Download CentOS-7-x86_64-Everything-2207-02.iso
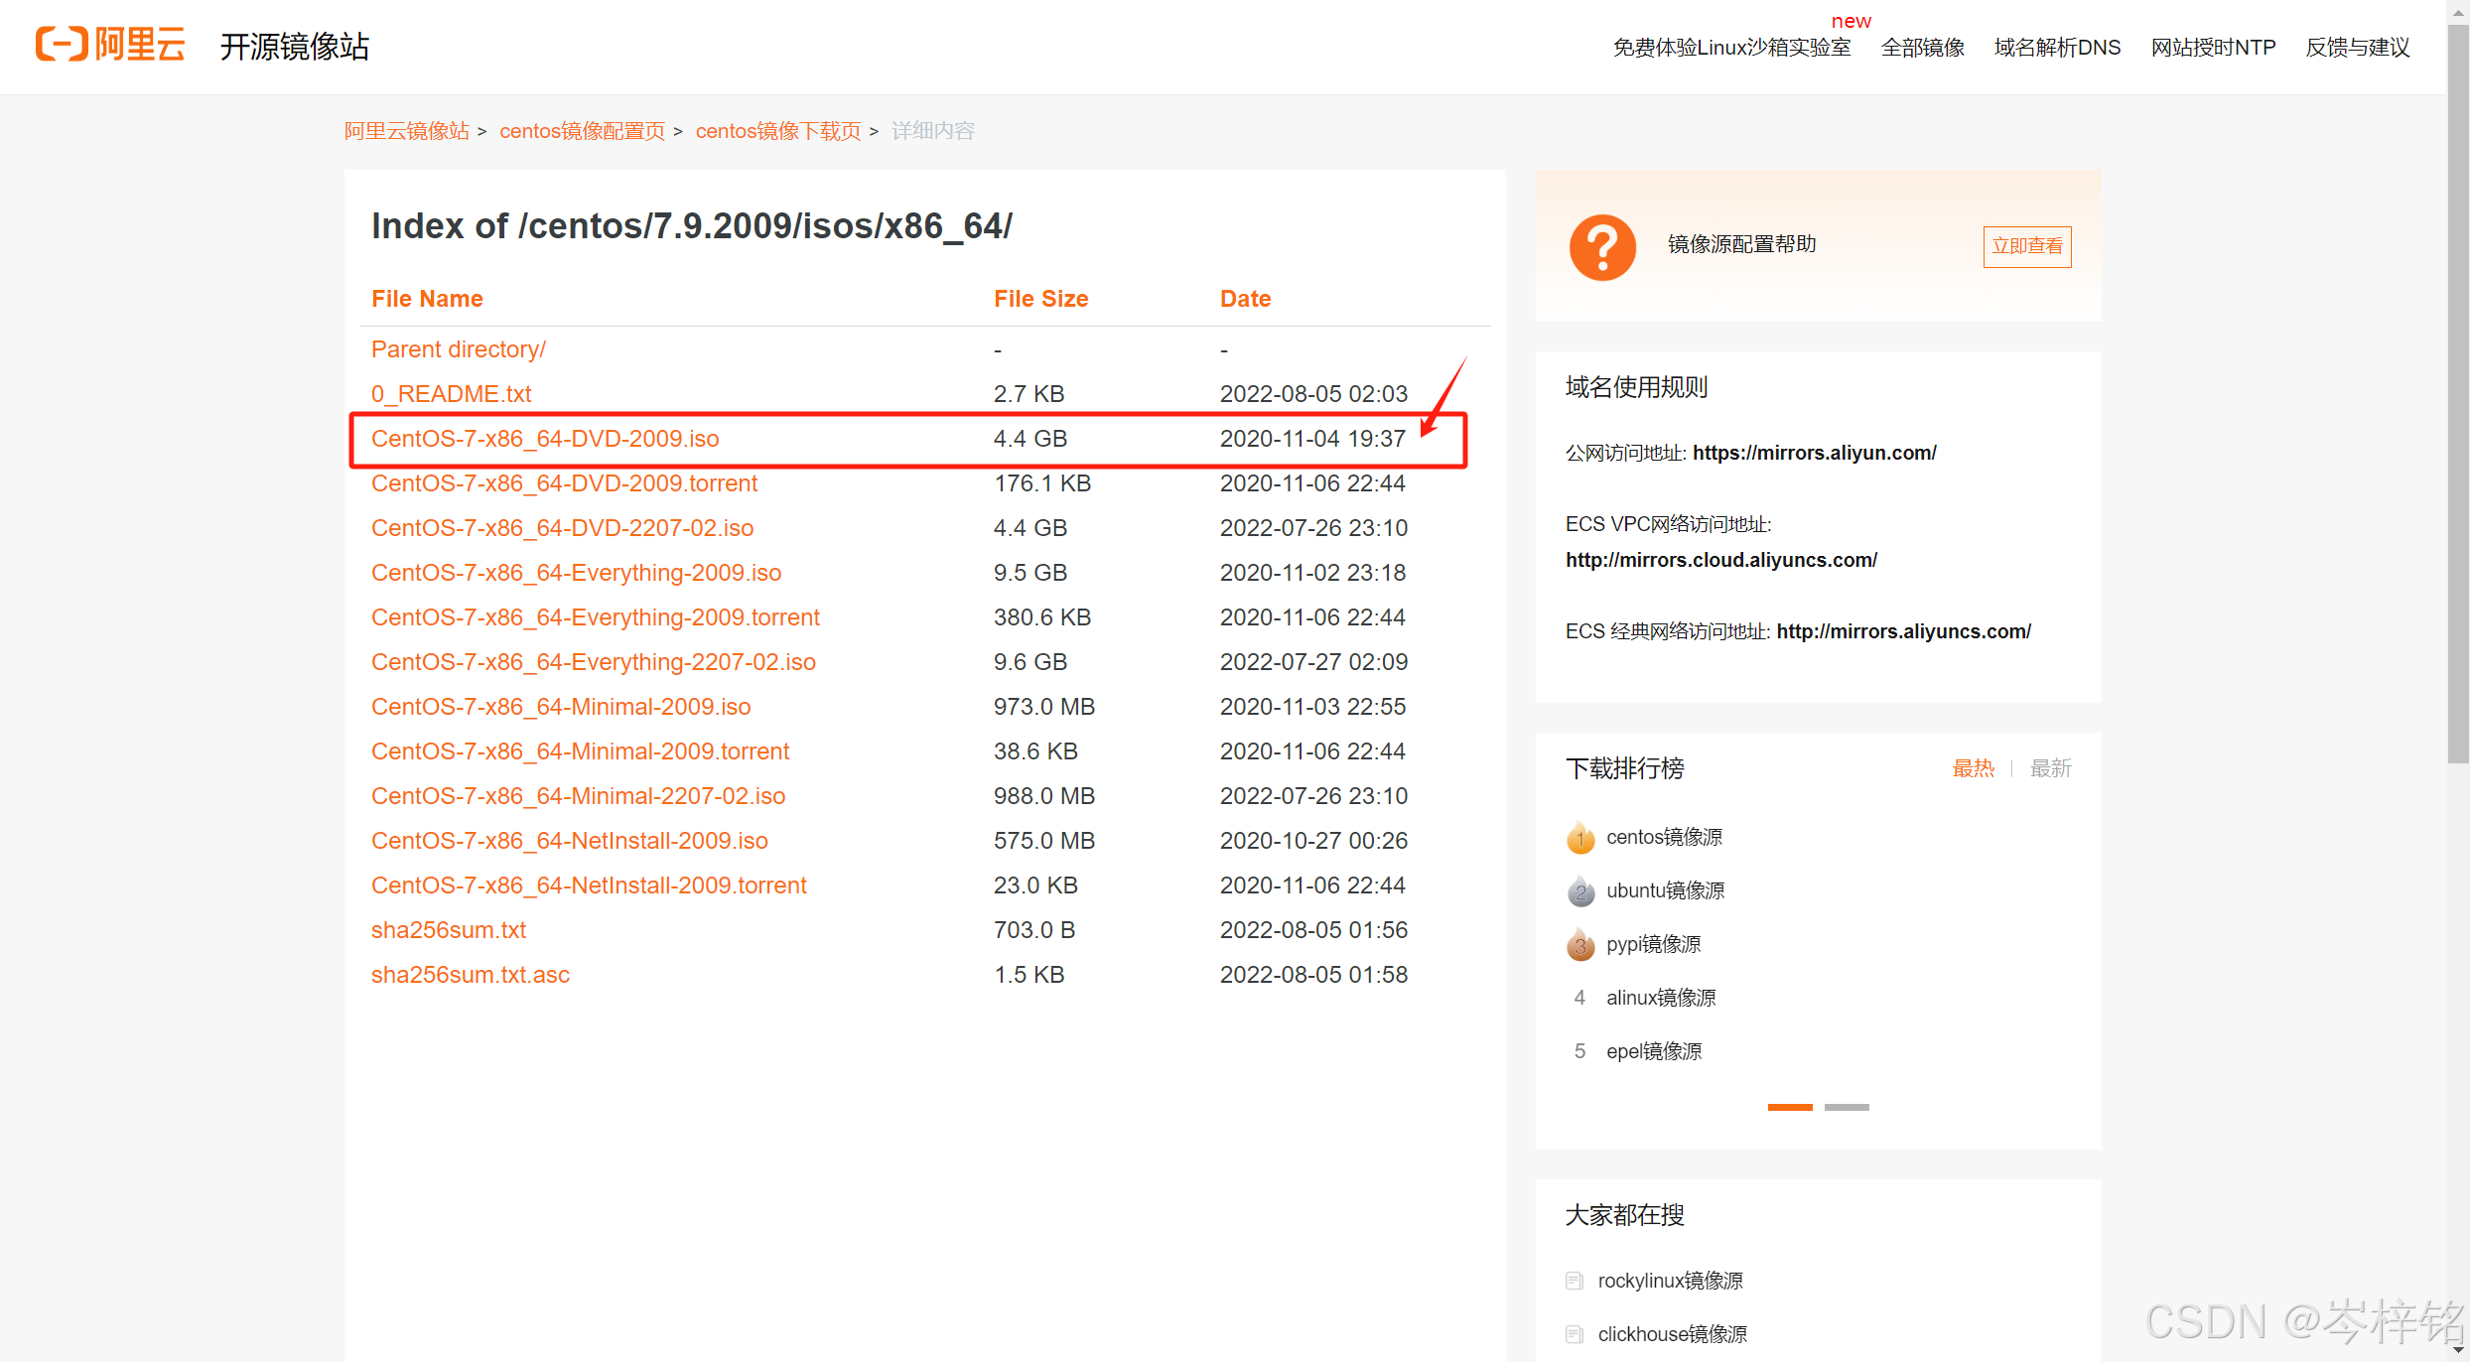This screenshot has width=2470, height=1362. point(594,662)
